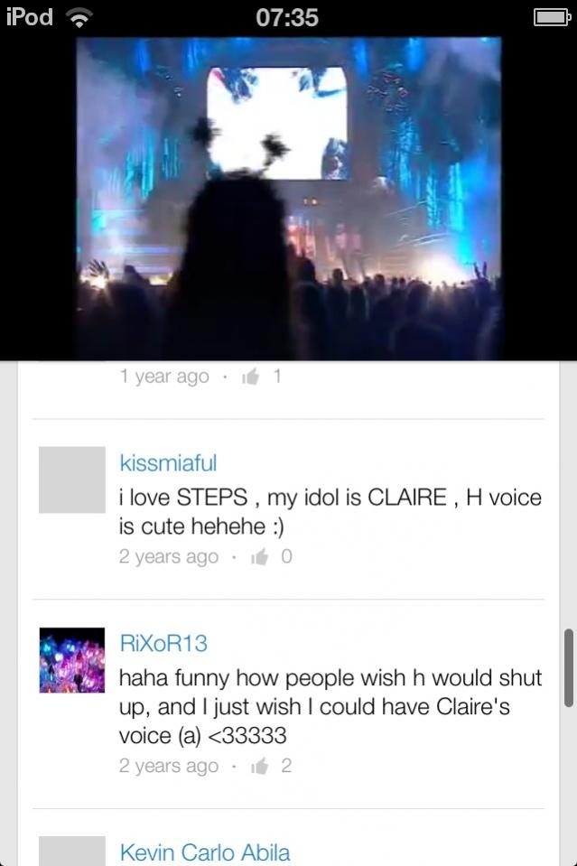Select kissmiaful's 'i love STEPS' comment text
The image size is (577, 866).
330,511
